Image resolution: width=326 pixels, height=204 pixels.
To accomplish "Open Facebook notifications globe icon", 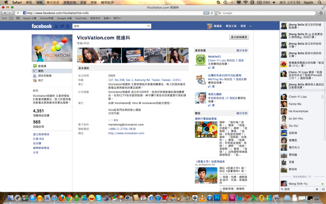I will [68, 26].
